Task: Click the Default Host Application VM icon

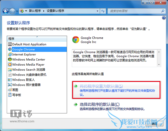Action: click(x=10, y=44)
